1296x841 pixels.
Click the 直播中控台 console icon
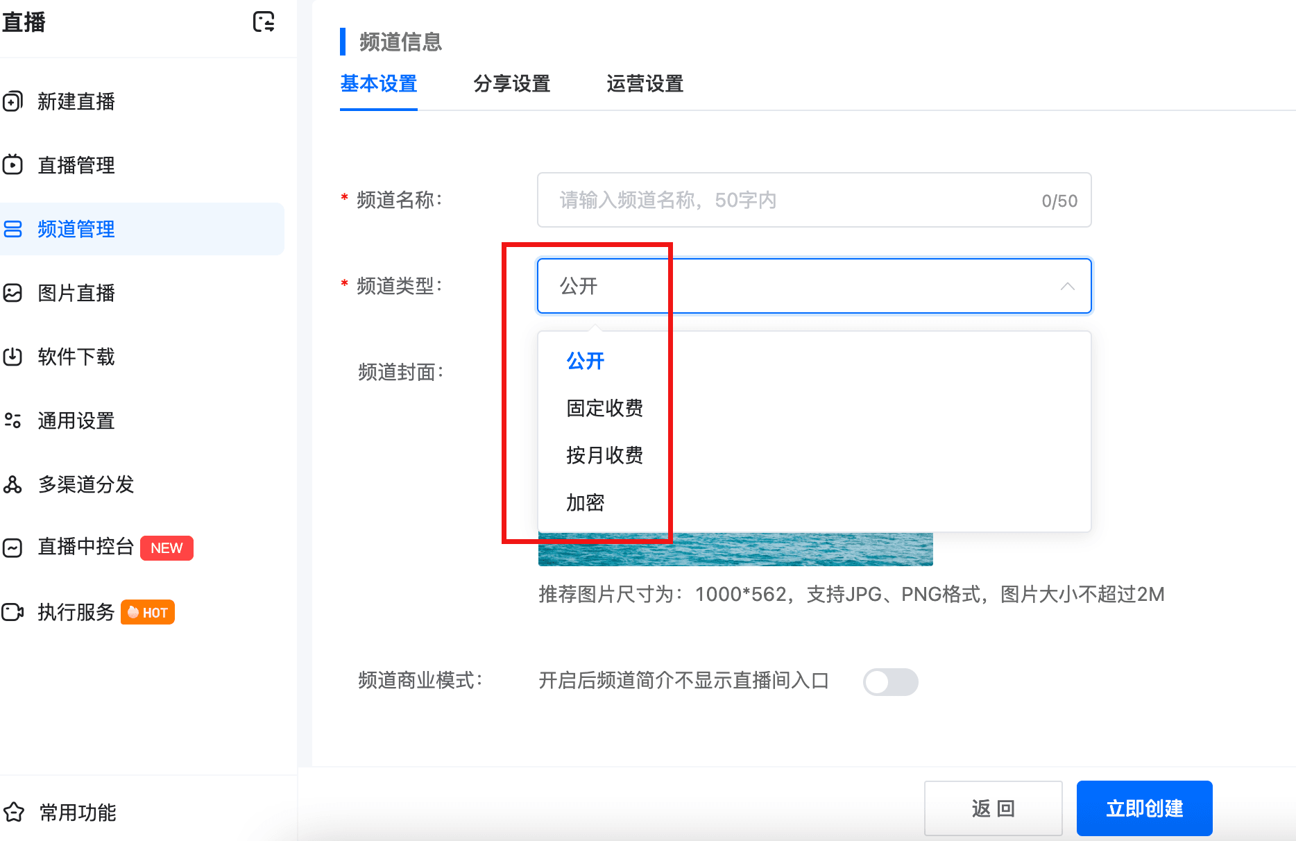(12, 547)
